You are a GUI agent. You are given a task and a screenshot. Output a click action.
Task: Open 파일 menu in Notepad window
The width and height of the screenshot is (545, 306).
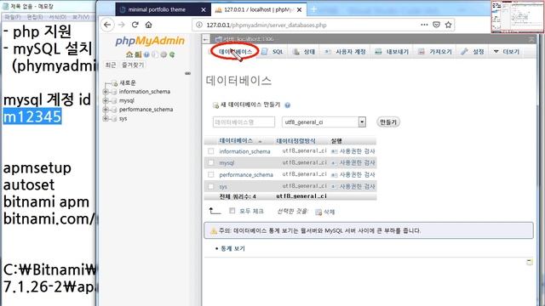point(13,17)
